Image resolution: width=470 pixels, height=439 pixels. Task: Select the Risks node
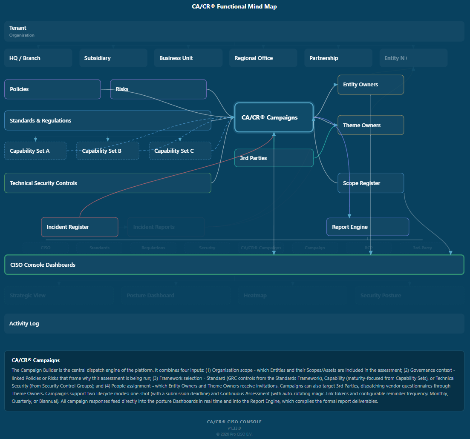coord(158,89)
